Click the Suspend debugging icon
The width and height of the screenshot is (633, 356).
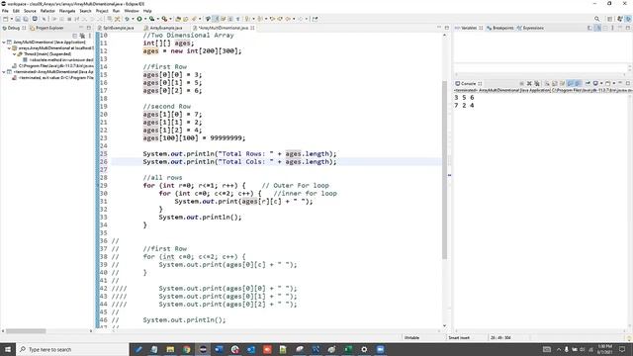coord(61,19)
